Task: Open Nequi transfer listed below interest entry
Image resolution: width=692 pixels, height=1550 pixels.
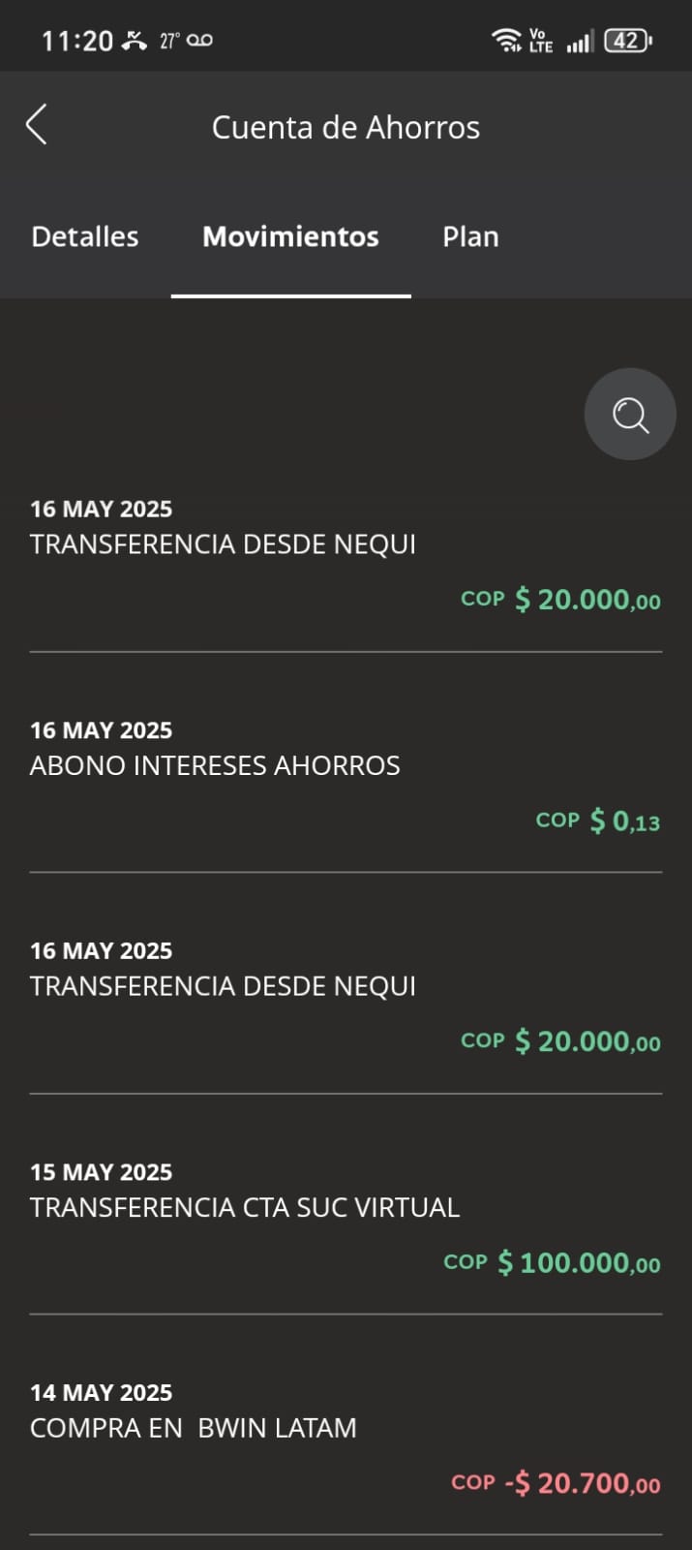Action: (223, 986)
